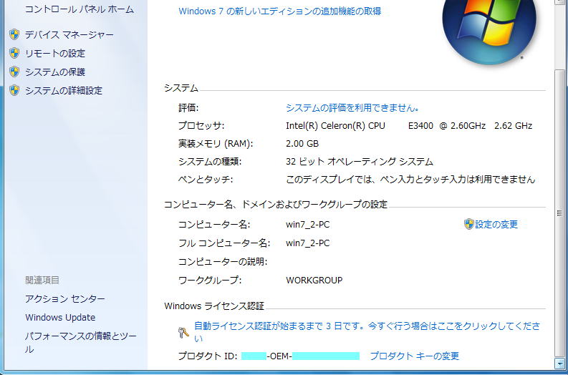The width and height of the screenshot is (568, 375).
Task: Click shield icon beside デバイス マネージャー
Action: [14, 35]
